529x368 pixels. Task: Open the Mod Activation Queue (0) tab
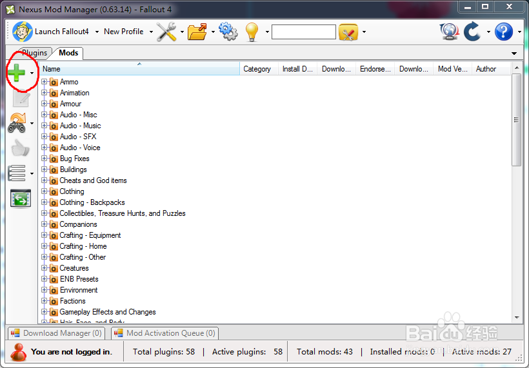coord(165,333)
